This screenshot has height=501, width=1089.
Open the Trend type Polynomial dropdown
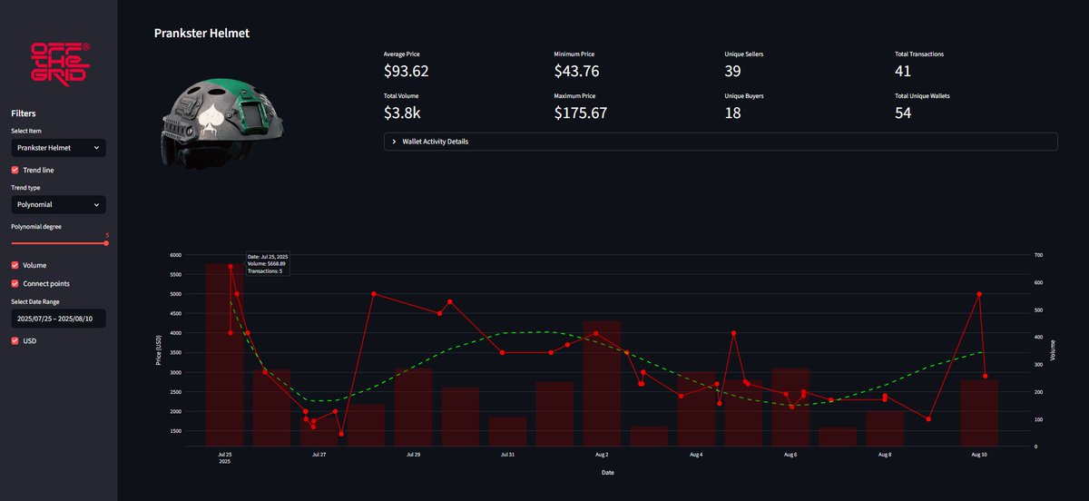[58, 204]
